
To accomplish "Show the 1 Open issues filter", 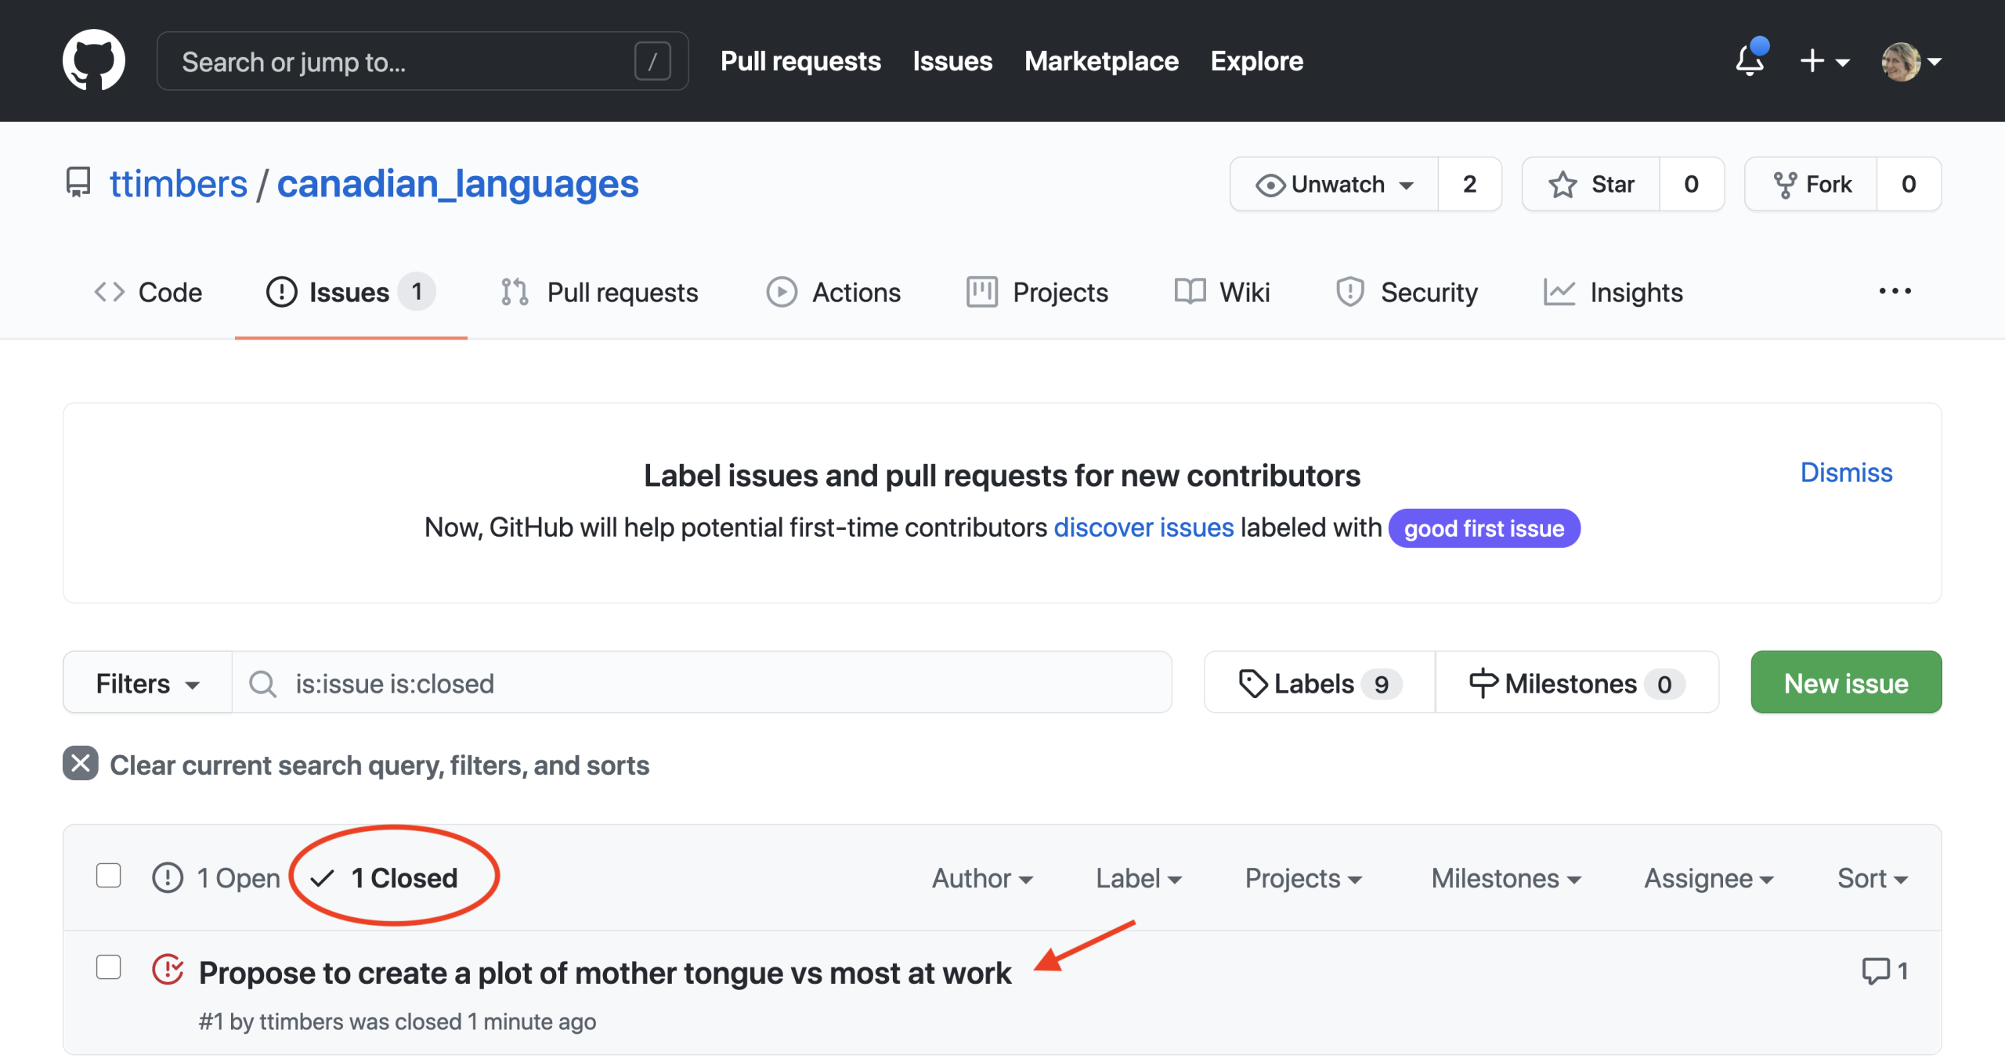I will [x=216, y=878].
